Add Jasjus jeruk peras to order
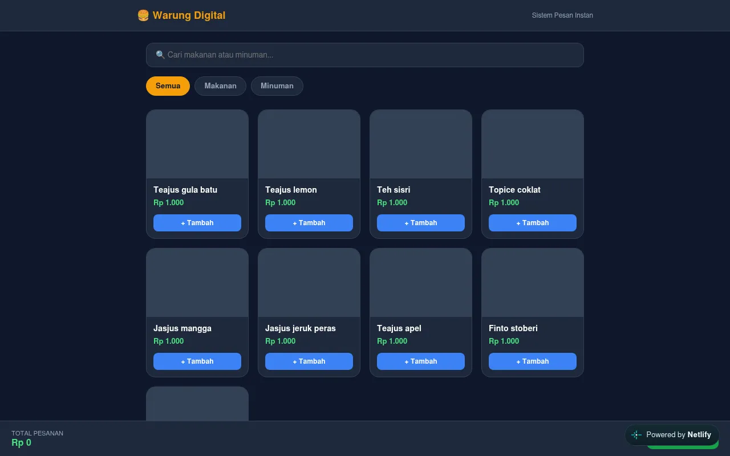Screen dimensions: 730x456 [x=309, y=361]
